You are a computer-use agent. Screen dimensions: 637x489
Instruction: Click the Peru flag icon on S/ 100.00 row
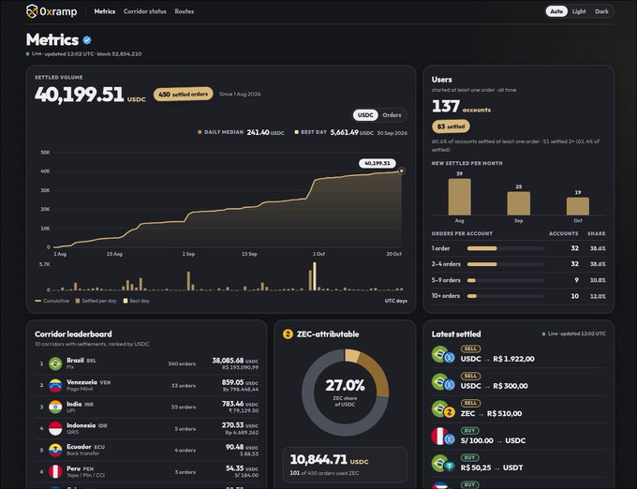coord(438,436)
